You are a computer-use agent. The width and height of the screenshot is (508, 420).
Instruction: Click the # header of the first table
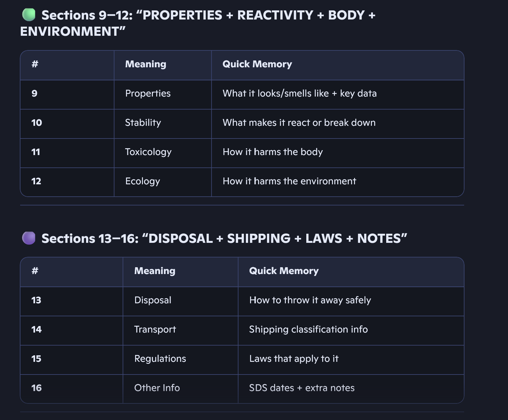35,64
